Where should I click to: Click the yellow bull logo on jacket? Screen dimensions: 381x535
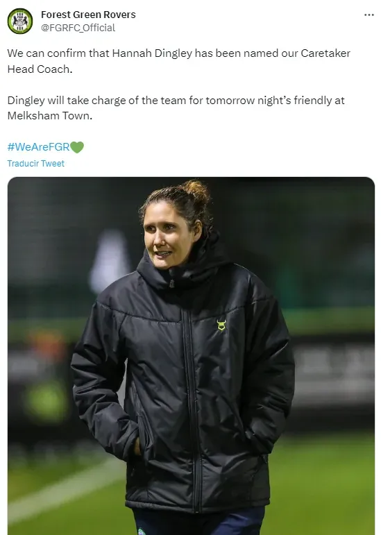(x=221, y=325)
